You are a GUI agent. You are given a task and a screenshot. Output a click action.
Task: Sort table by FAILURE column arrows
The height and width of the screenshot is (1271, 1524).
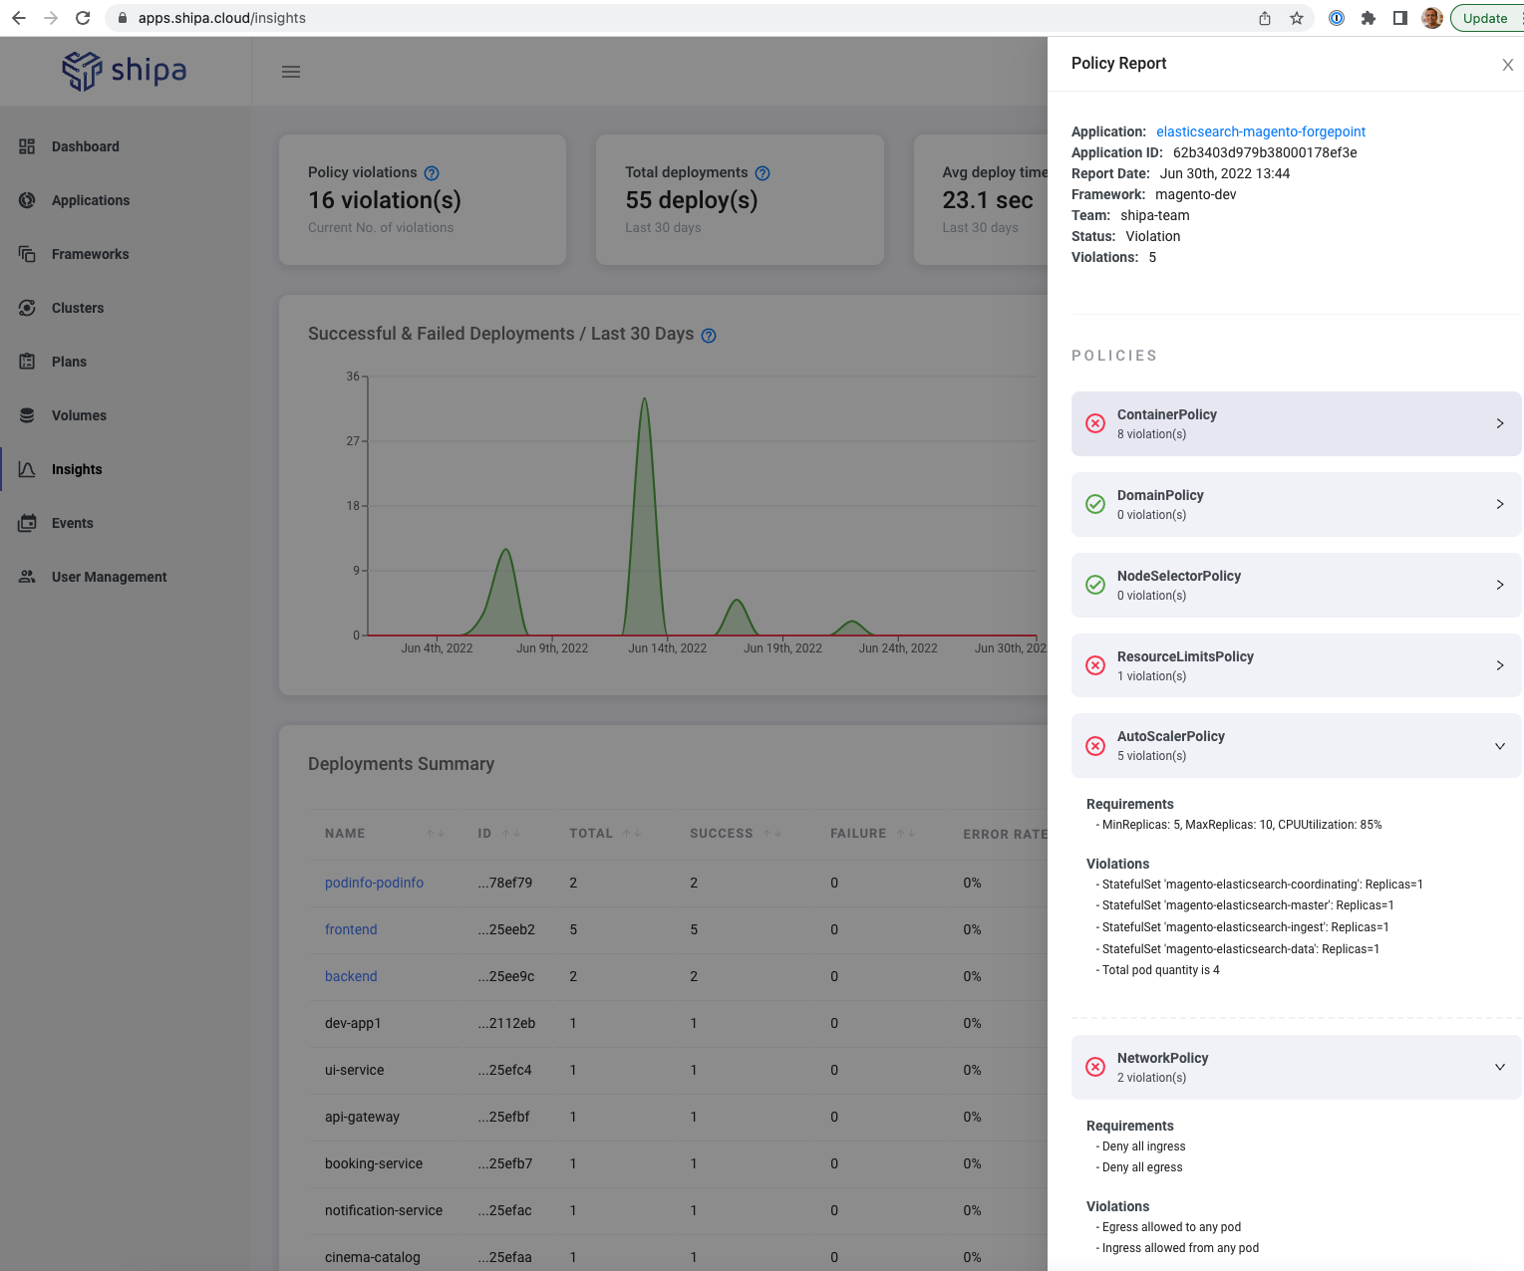click(x=905, y=834)
